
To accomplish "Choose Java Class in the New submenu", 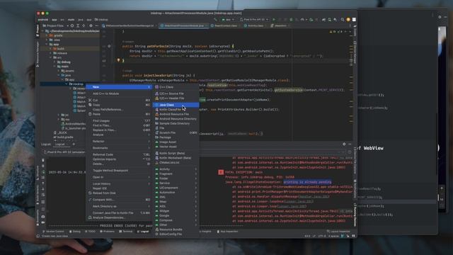I will tap(176, 105).
